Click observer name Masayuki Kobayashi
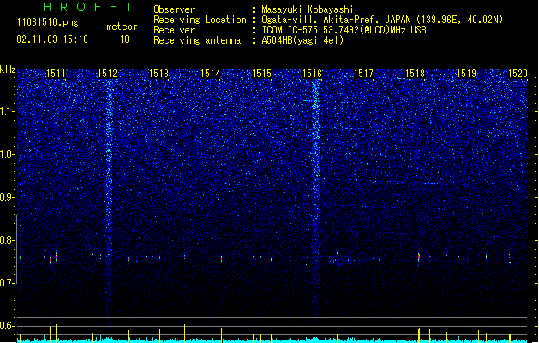 tap(308, 9)
